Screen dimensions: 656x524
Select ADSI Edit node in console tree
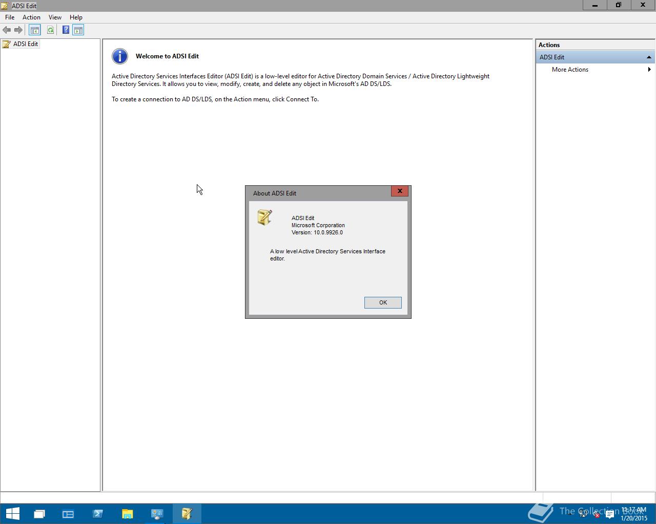(26, 44)
